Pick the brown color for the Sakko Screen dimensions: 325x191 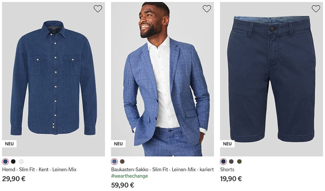point(122,162)
